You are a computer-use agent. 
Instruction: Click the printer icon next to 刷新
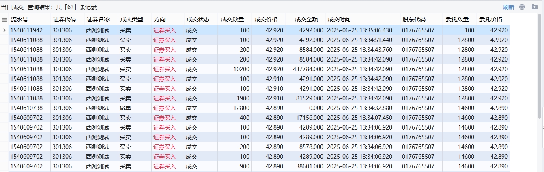(x=522, y=7)
